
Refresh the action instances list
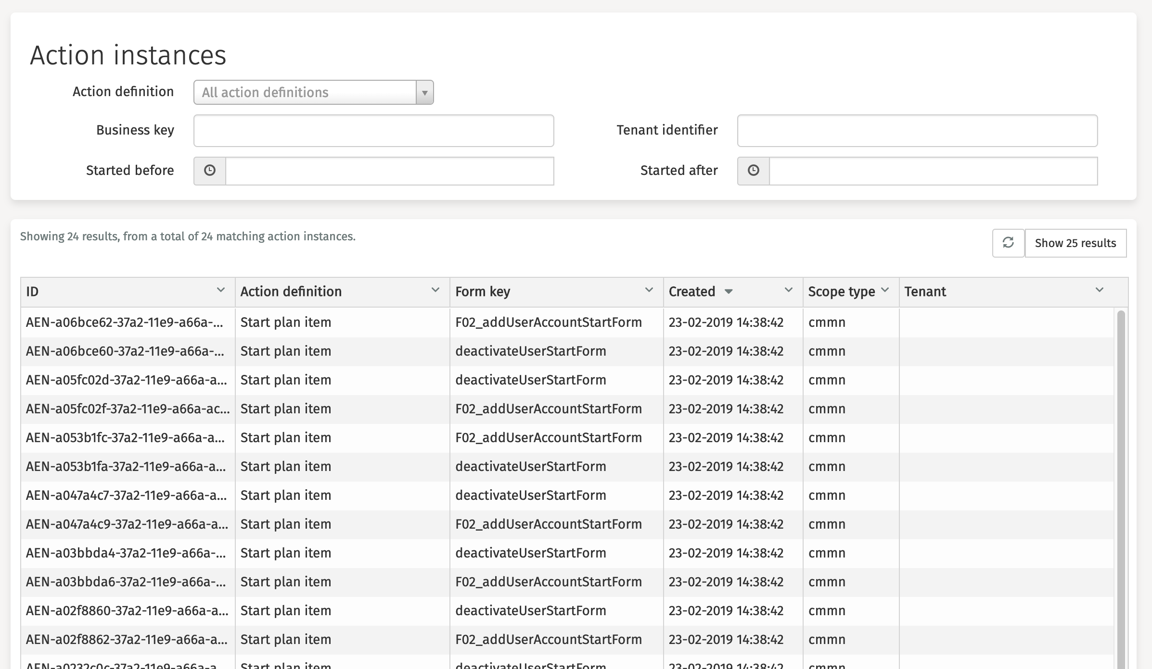[x=1009, y=243]
